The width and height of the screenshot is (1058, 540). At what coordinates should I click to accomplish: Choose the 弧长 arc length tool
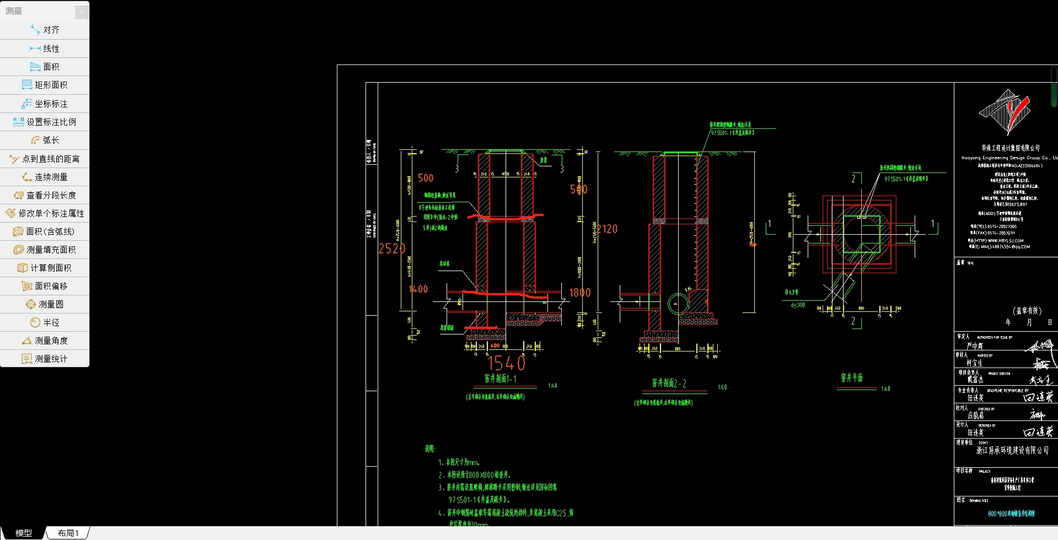pos(45,140)
